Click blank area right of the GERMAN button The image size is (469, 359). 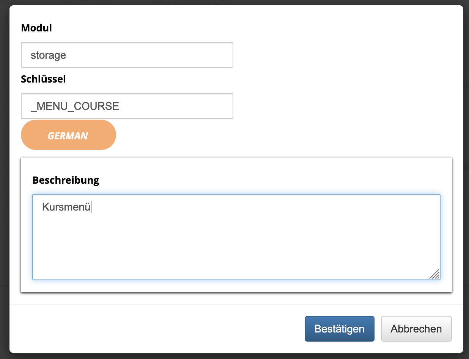click(x=266, y=135)
